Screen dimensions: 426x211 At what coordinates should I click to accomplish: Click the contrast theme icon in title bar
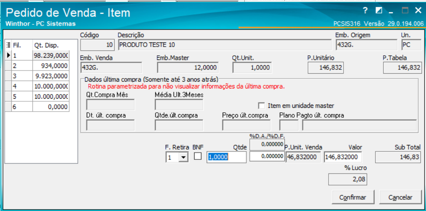click(379, 11)
